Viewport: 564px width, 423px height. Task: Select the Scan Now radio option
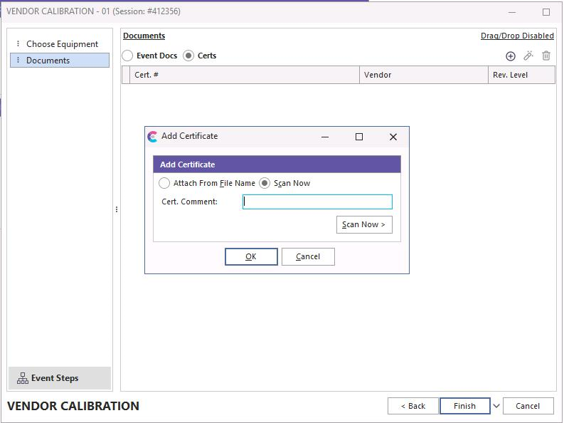(265, 183)
